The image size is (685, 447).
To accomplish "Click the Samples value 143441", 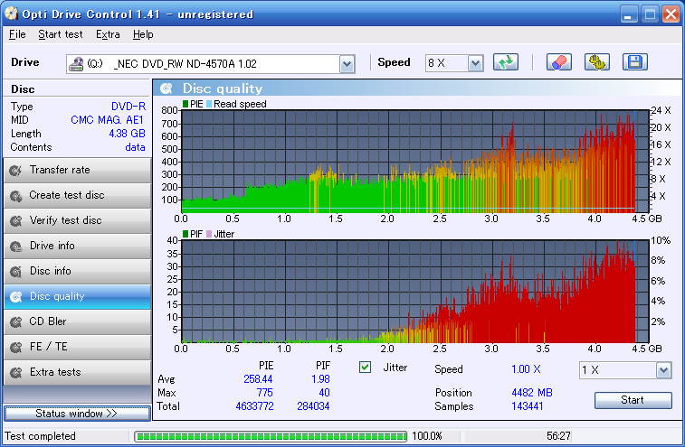I will click(528, 406).
